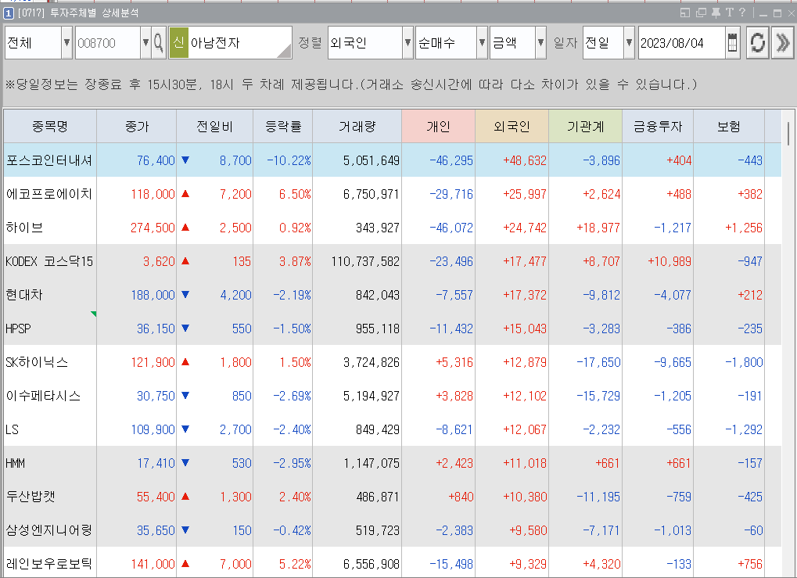This screenshot has height=578, width=797.
Task: Open the title bar help question icon
Action: pyautogui.click(x=742, y=13)
